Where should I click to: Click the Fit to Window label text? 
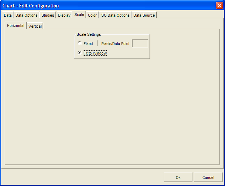[95, 53]
